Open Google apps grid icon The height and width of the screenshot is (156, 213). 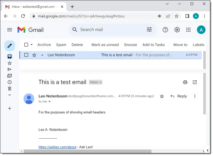pyautogui.click(x=189, y=30)
